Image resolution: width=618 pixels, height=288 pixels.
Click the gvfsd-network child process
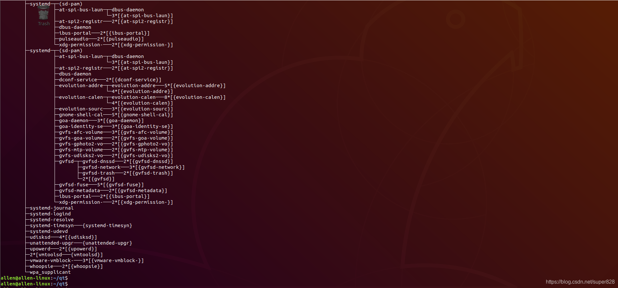[101, 167]
